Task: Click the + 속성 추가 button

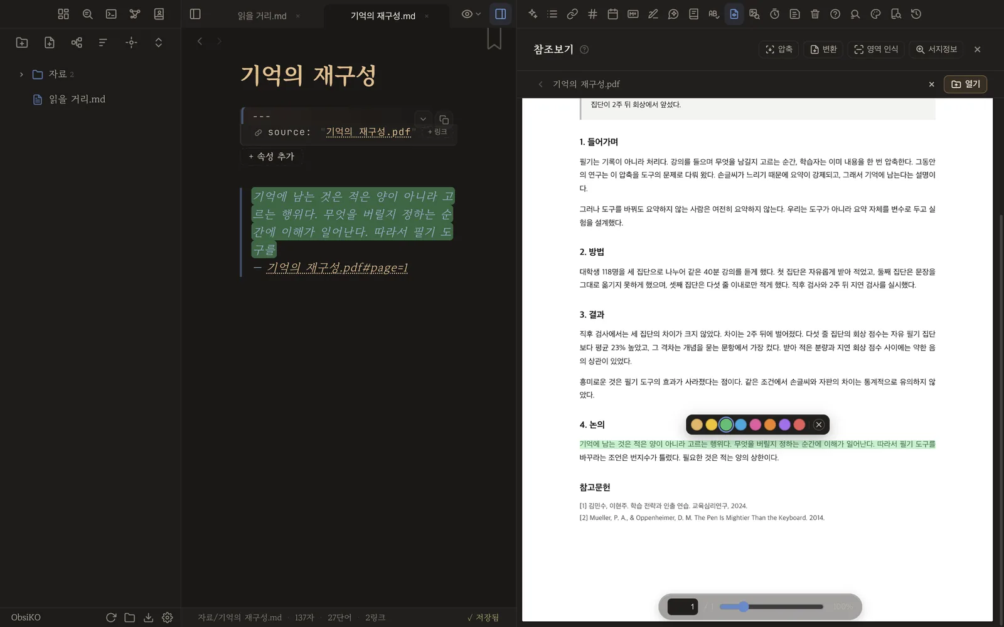Action: pos(272,156)
